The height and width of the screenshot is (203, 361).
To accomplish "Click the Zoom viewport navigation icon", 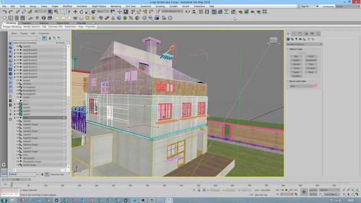I will [344, 190].
